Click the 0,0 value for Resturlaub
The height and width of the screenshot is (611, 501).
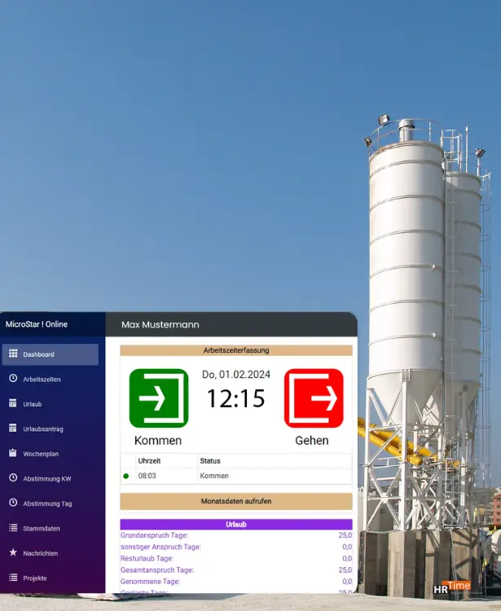coord(347,558)
